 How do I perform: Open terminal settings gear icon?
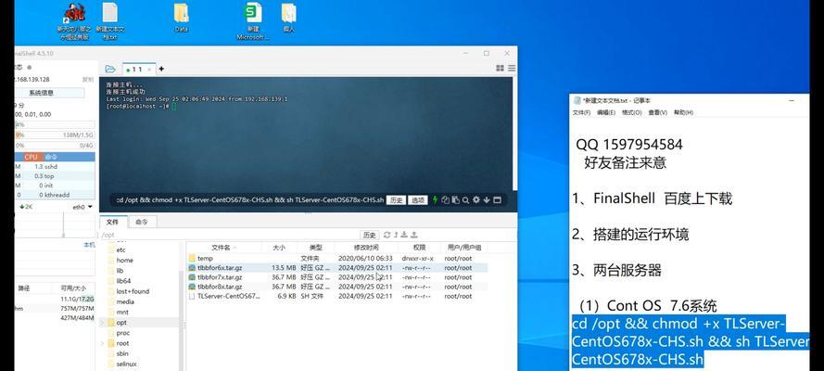pyautogui.click(x=476, y=199)
